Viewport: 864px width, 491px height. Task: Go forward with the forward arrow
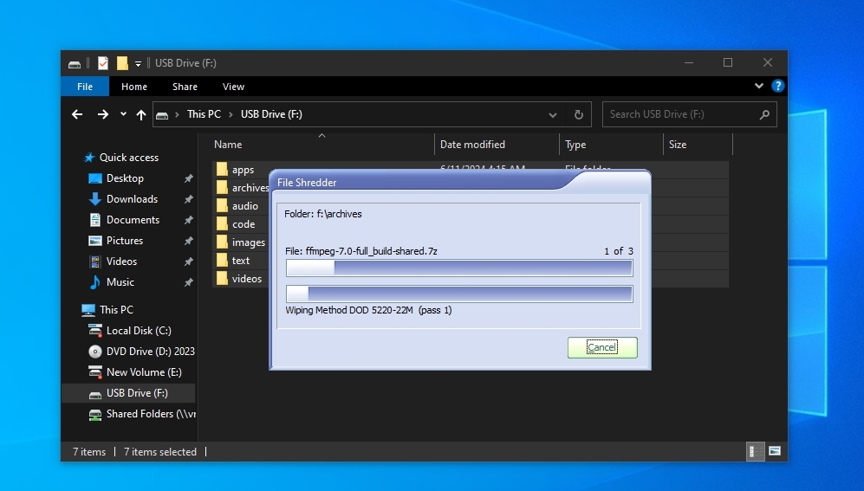pyautogui.click(x=102, y=114)
